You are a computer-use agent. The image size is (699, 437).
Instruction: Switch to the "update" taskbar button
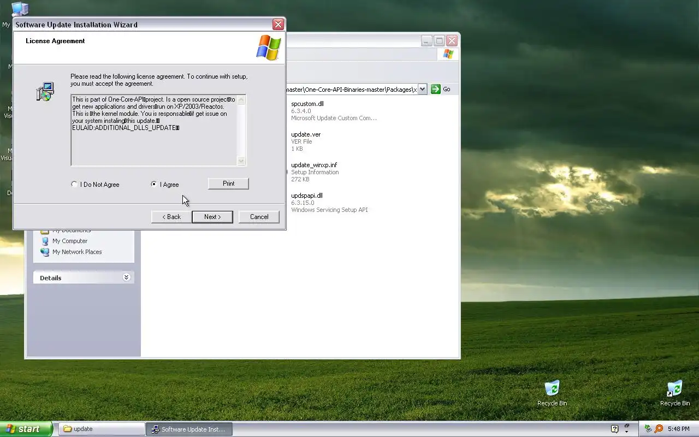click(102, 429)
